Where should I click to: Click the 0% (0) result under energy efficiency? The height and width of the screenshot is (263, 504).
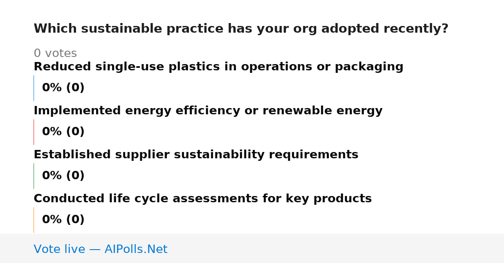(x=63, y=132)
